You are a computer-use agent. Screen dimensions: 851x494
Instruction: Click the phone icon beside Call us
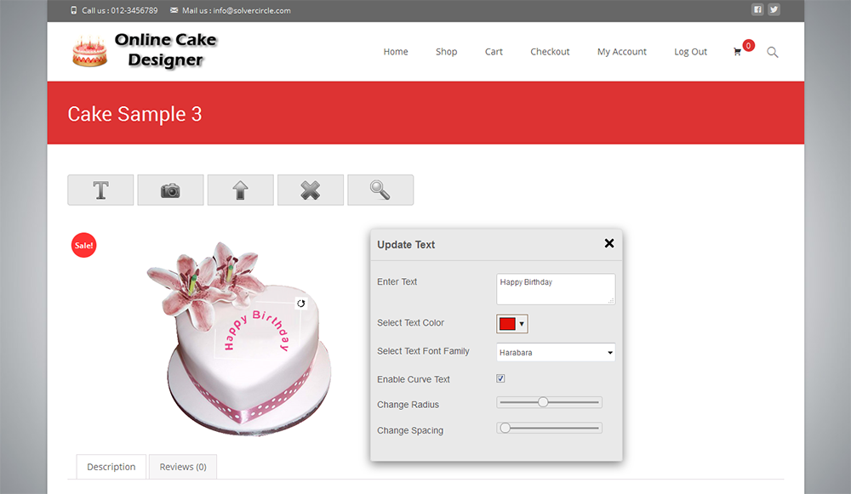click(74, 10)
